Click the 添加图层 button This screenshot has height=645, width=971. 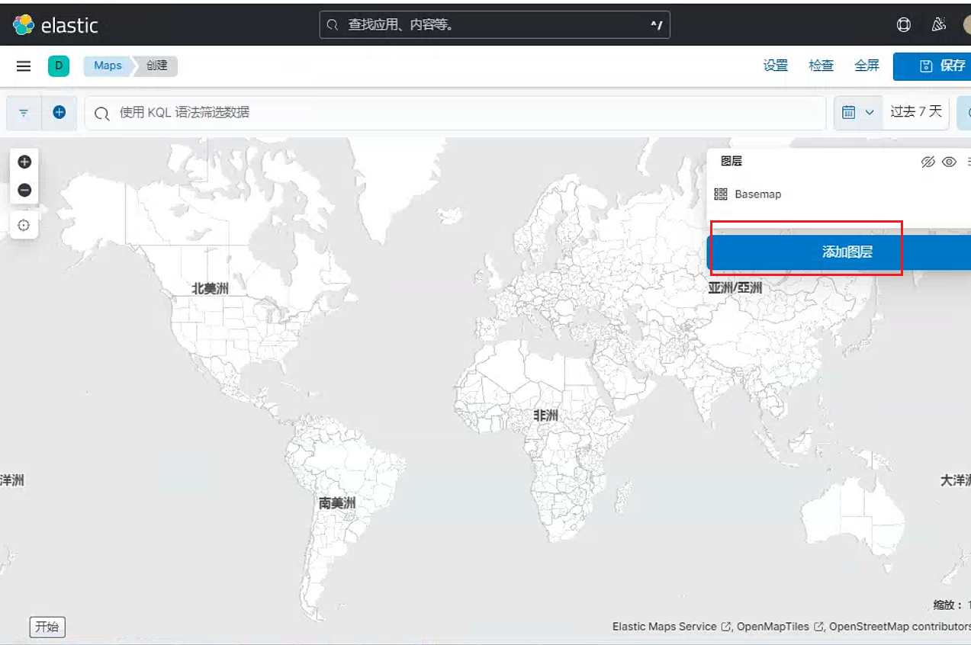click(x=839, y=252)
